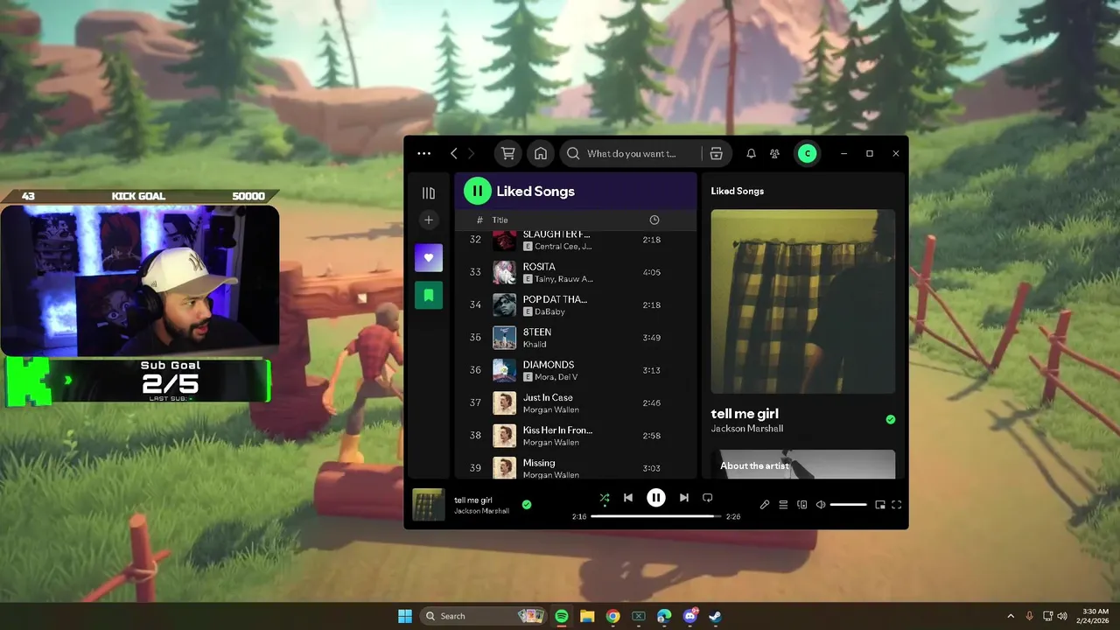Click the Windows taskbar Search box
Image resolution: width=1120 pixels, height=630 pixels.
[484, 616]
